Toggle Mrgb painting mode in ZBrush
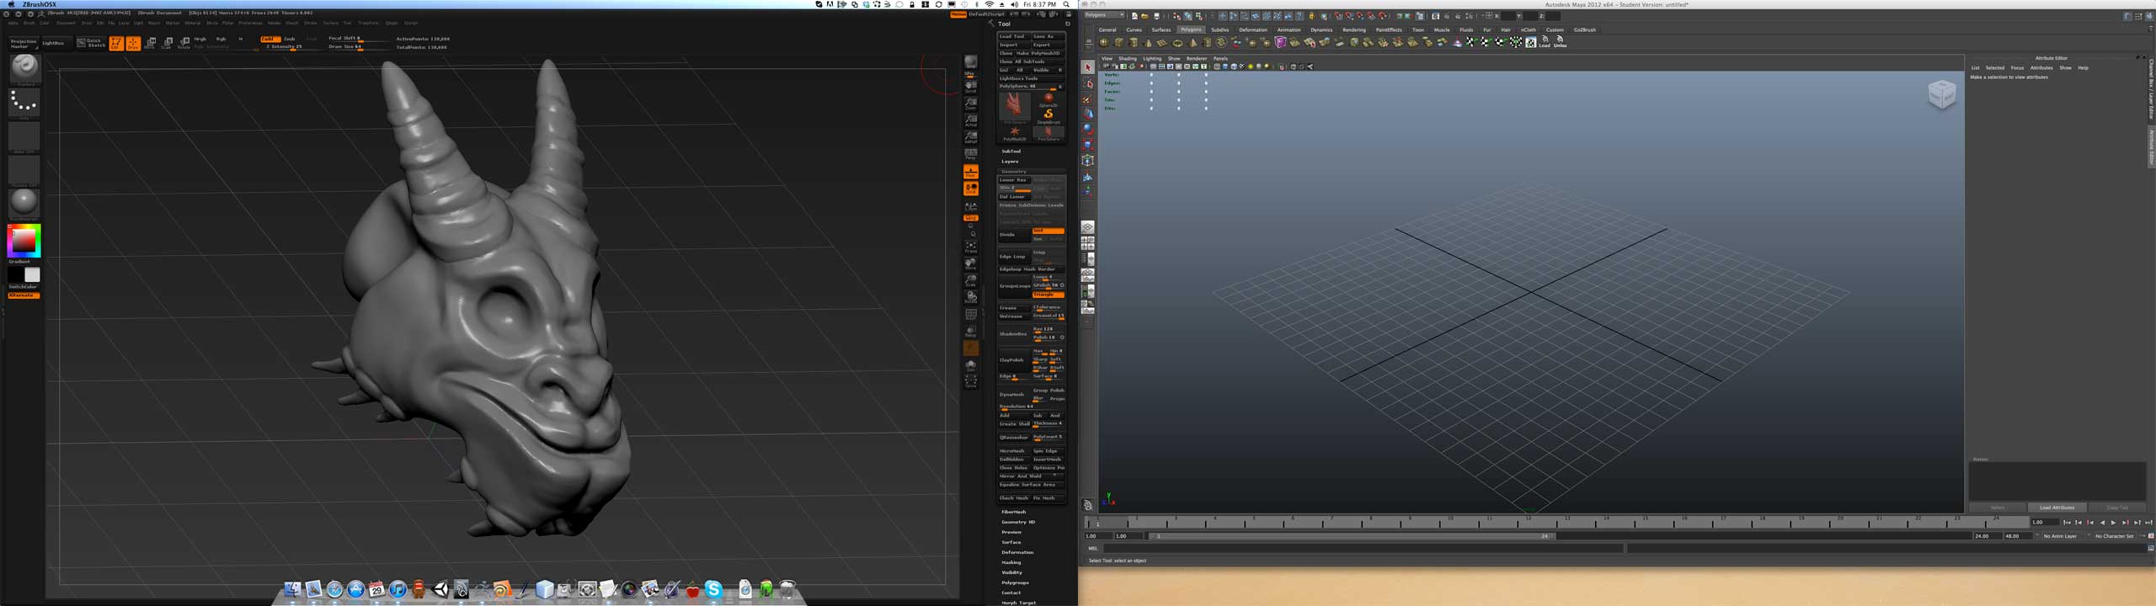The image size is (2156, 606). (x=200, y=39)
